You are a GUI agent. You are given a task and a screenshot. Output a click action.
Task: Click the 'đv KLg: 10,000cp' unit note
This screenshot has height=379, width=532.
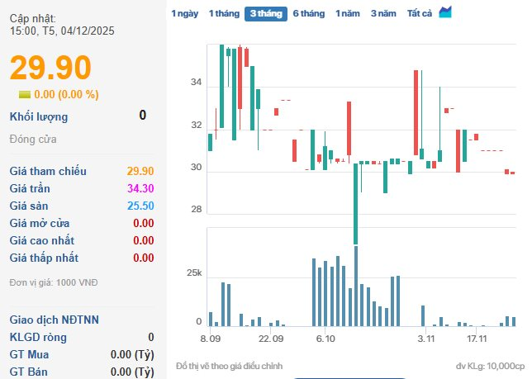490,366
